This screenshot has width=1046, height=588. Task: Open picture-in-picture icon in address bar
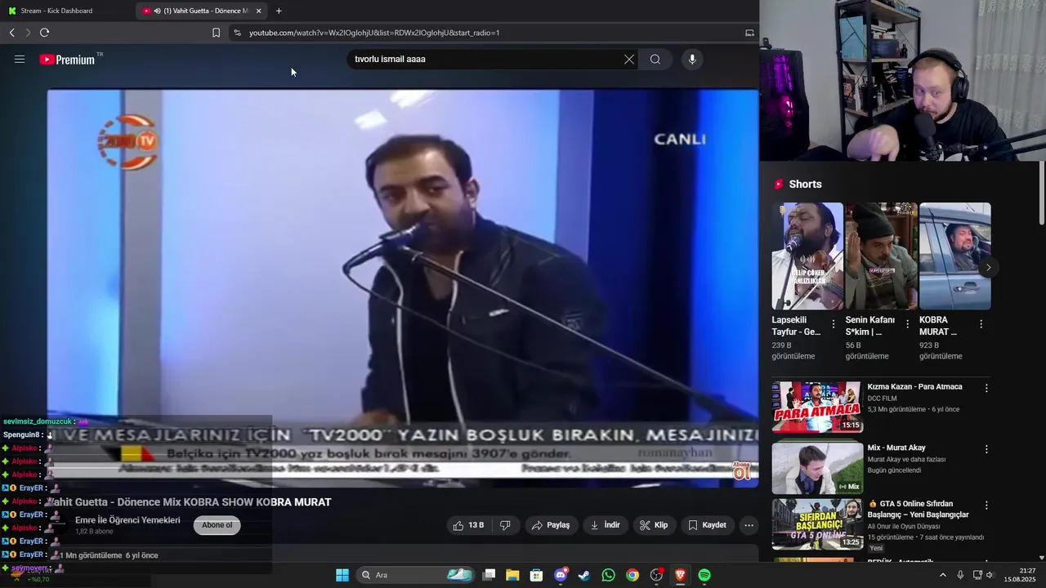click(749, 33)
